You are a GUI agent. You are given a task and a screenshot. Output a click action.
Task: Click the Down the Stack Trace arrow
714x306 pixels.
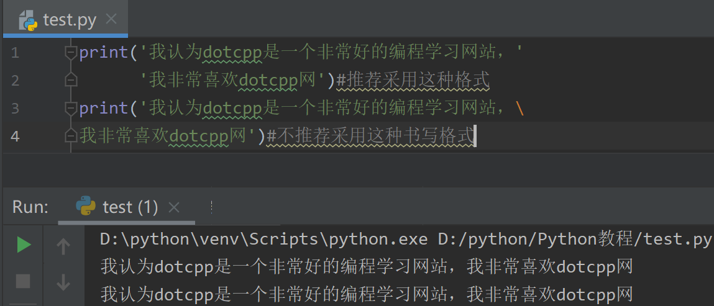pos(63,282)
